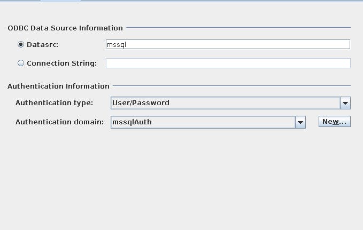Click the separator line beside Authentication Information
Image resolution: width=363 pixels, height=230 pixels.
[231, 86]
